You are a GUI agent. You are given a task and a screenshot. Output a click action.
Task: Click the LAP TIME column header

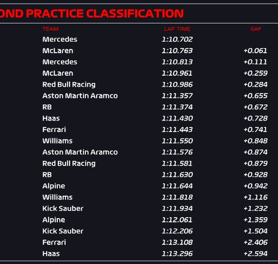click(x=177, y=29)
